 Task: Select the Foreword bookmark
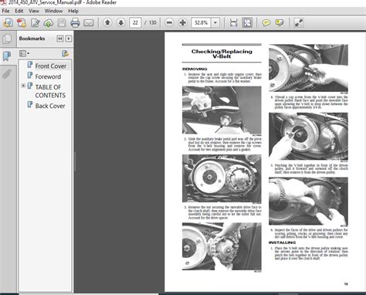48,76
